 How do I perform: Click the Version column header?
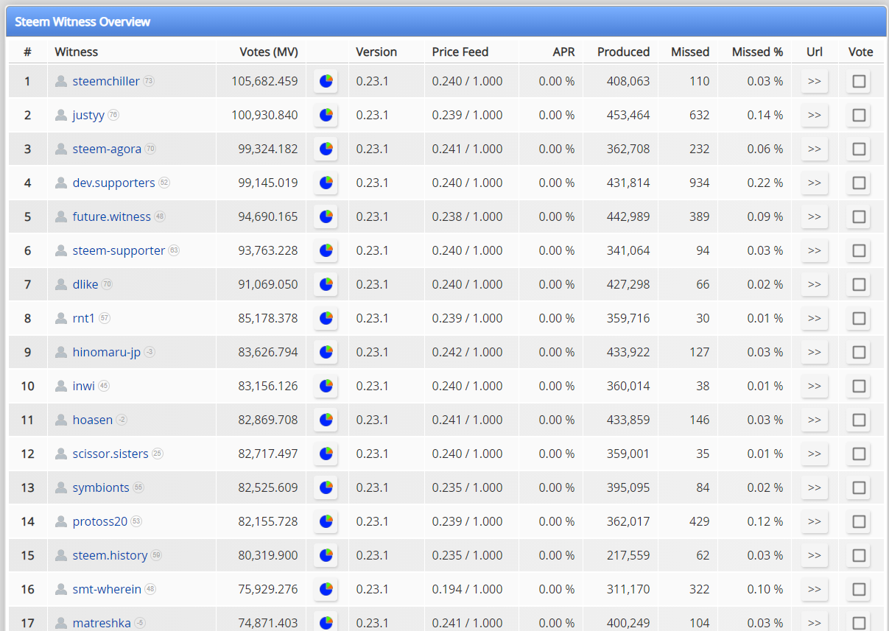(376, 52)
